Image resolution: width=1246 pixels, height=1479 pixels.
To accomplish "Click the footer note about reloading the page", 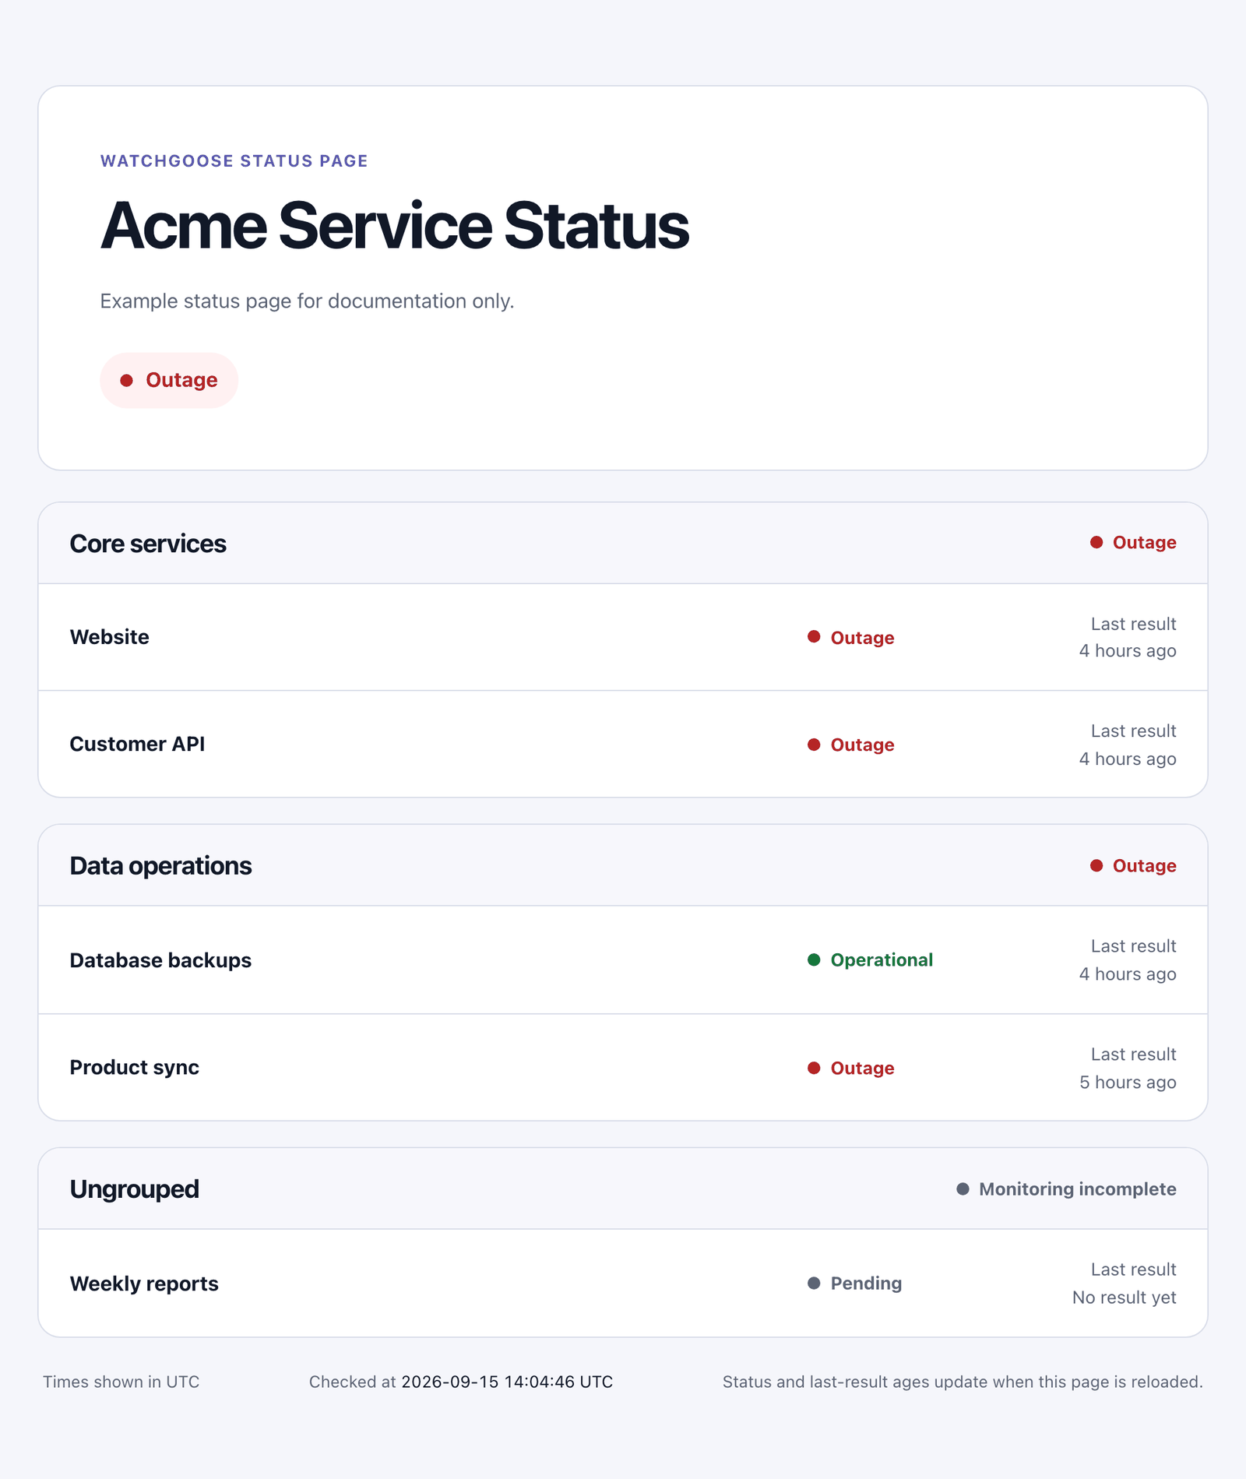I will tap(963, 1382).
